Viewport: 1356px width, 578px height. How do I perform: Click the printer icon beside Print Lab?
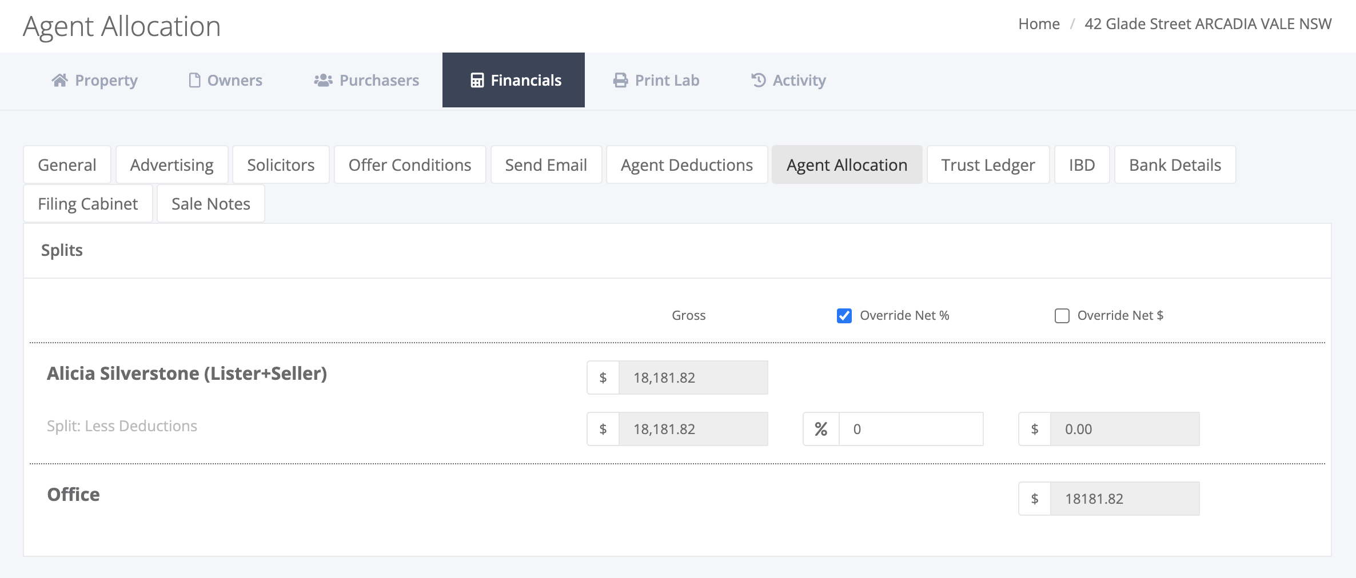coord(620,81)
